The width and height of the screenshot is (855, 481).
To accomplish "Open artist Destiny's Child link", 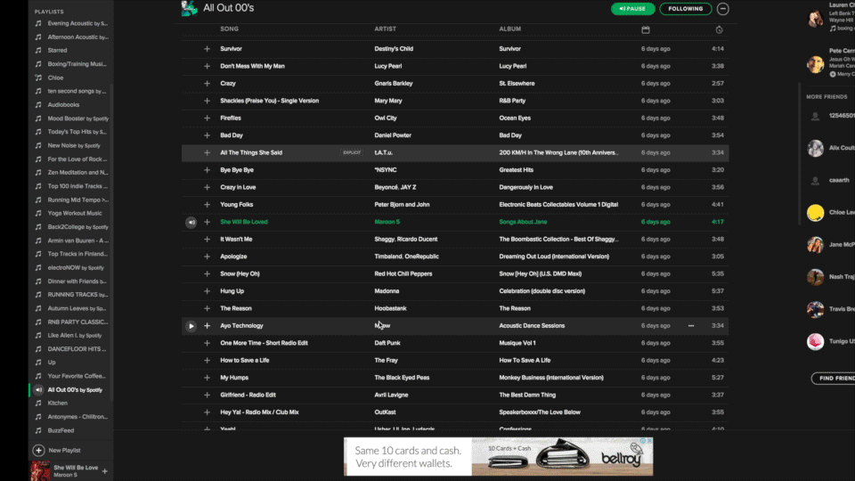I will pos(394,48).
